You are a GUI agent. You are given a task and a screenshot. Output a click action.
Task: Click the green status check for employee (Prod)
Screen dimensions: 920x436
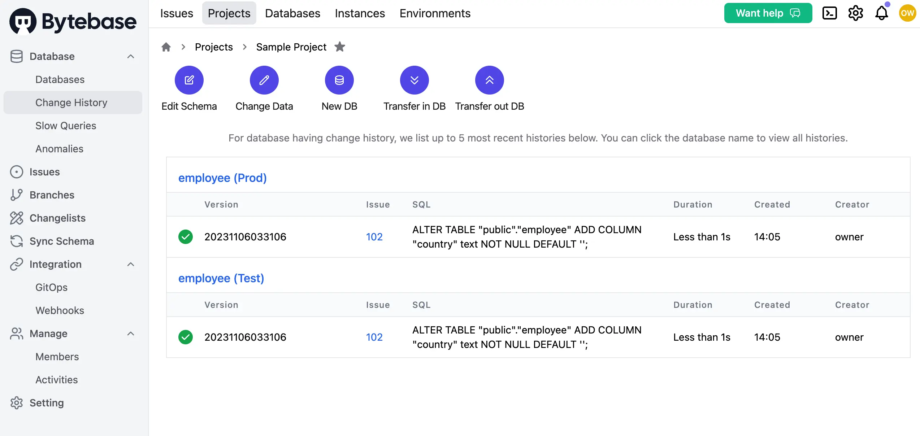pyautogui.click(x=186, y=237)
